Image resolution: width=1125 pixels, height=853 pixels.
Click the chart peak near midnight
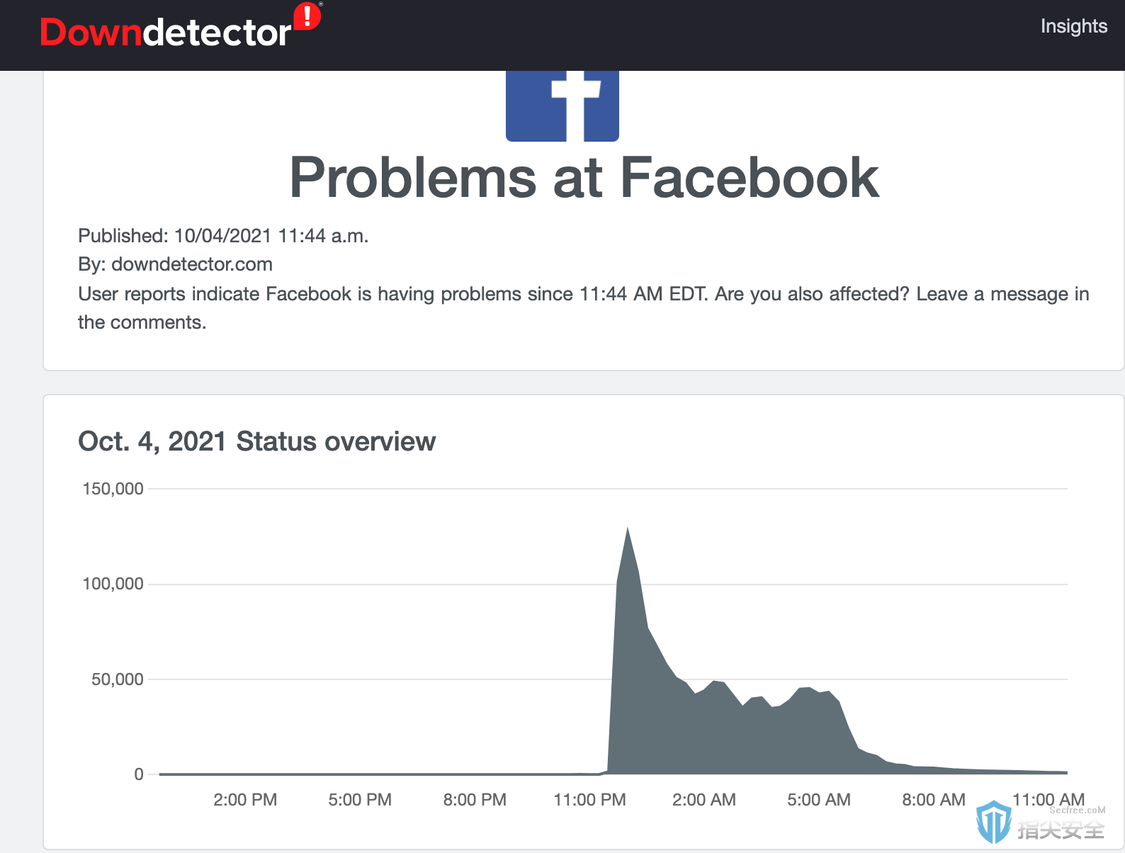coord(627,529)
